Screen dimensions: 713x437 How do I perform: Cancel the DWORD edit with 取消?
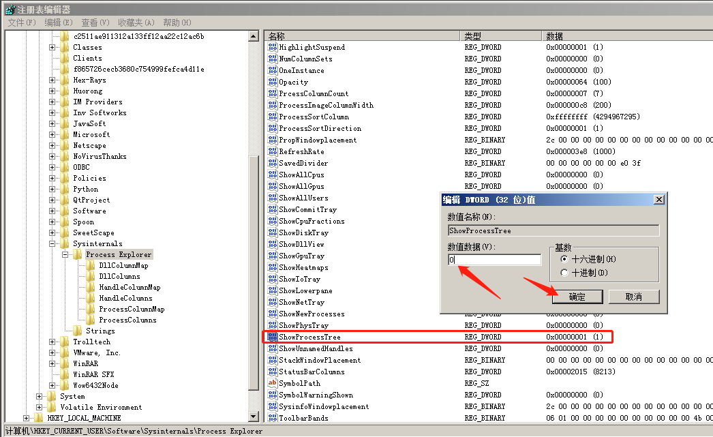(x=633, y=297)
